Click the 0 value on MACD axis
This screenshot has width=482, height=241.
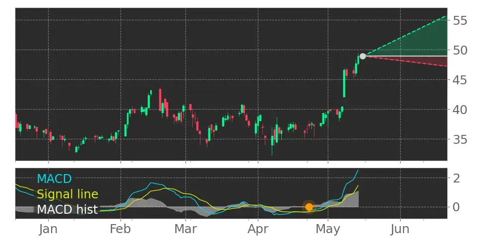pos(457,207)
